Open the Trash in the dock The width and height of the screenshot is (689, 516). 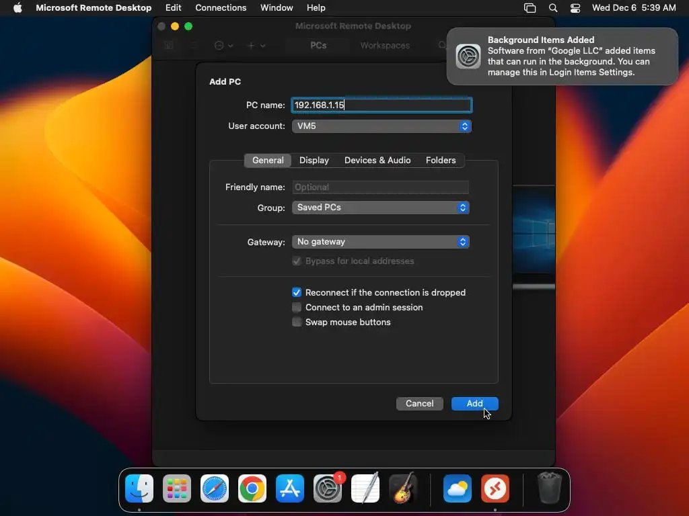click(x=549, y=488)
